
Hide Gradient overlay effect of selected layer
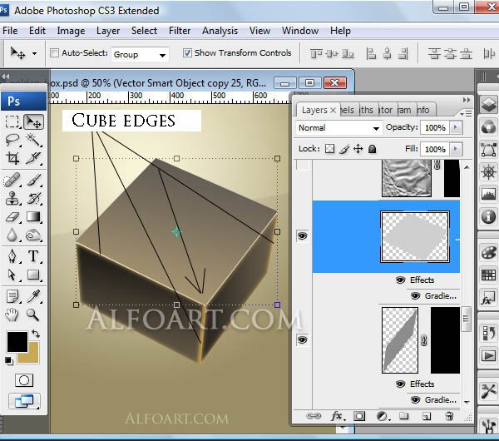415,296
